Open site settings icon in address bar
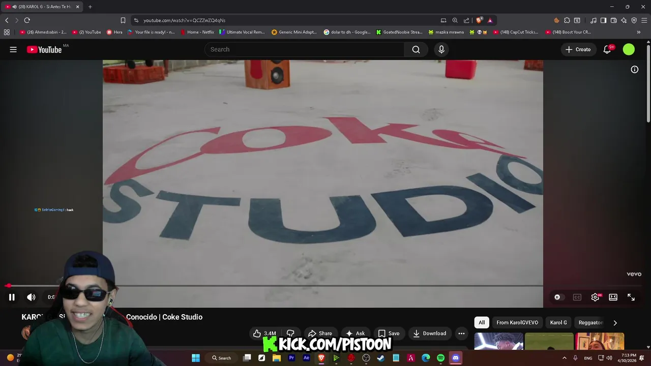 [x=136, y=20]
